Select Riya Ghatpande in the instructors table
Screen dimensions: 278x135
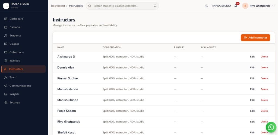coord(69,121)
